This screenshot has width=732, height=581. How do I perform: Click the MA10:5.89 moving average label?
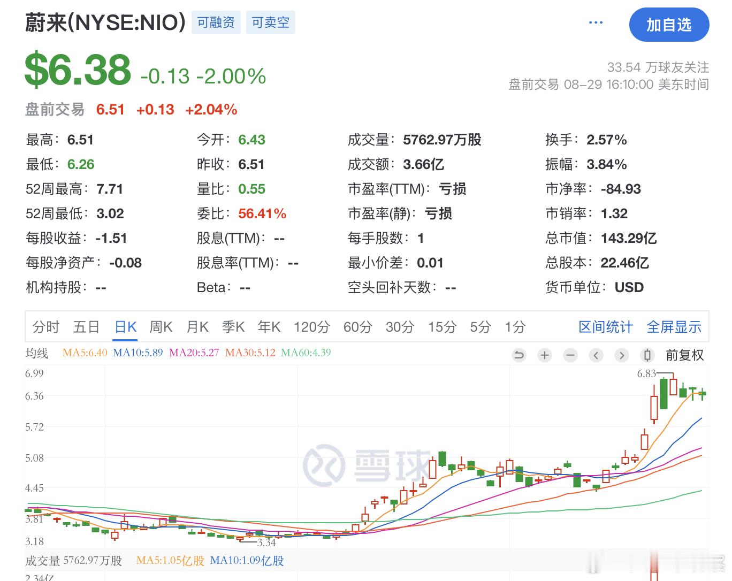pos(138,353)
